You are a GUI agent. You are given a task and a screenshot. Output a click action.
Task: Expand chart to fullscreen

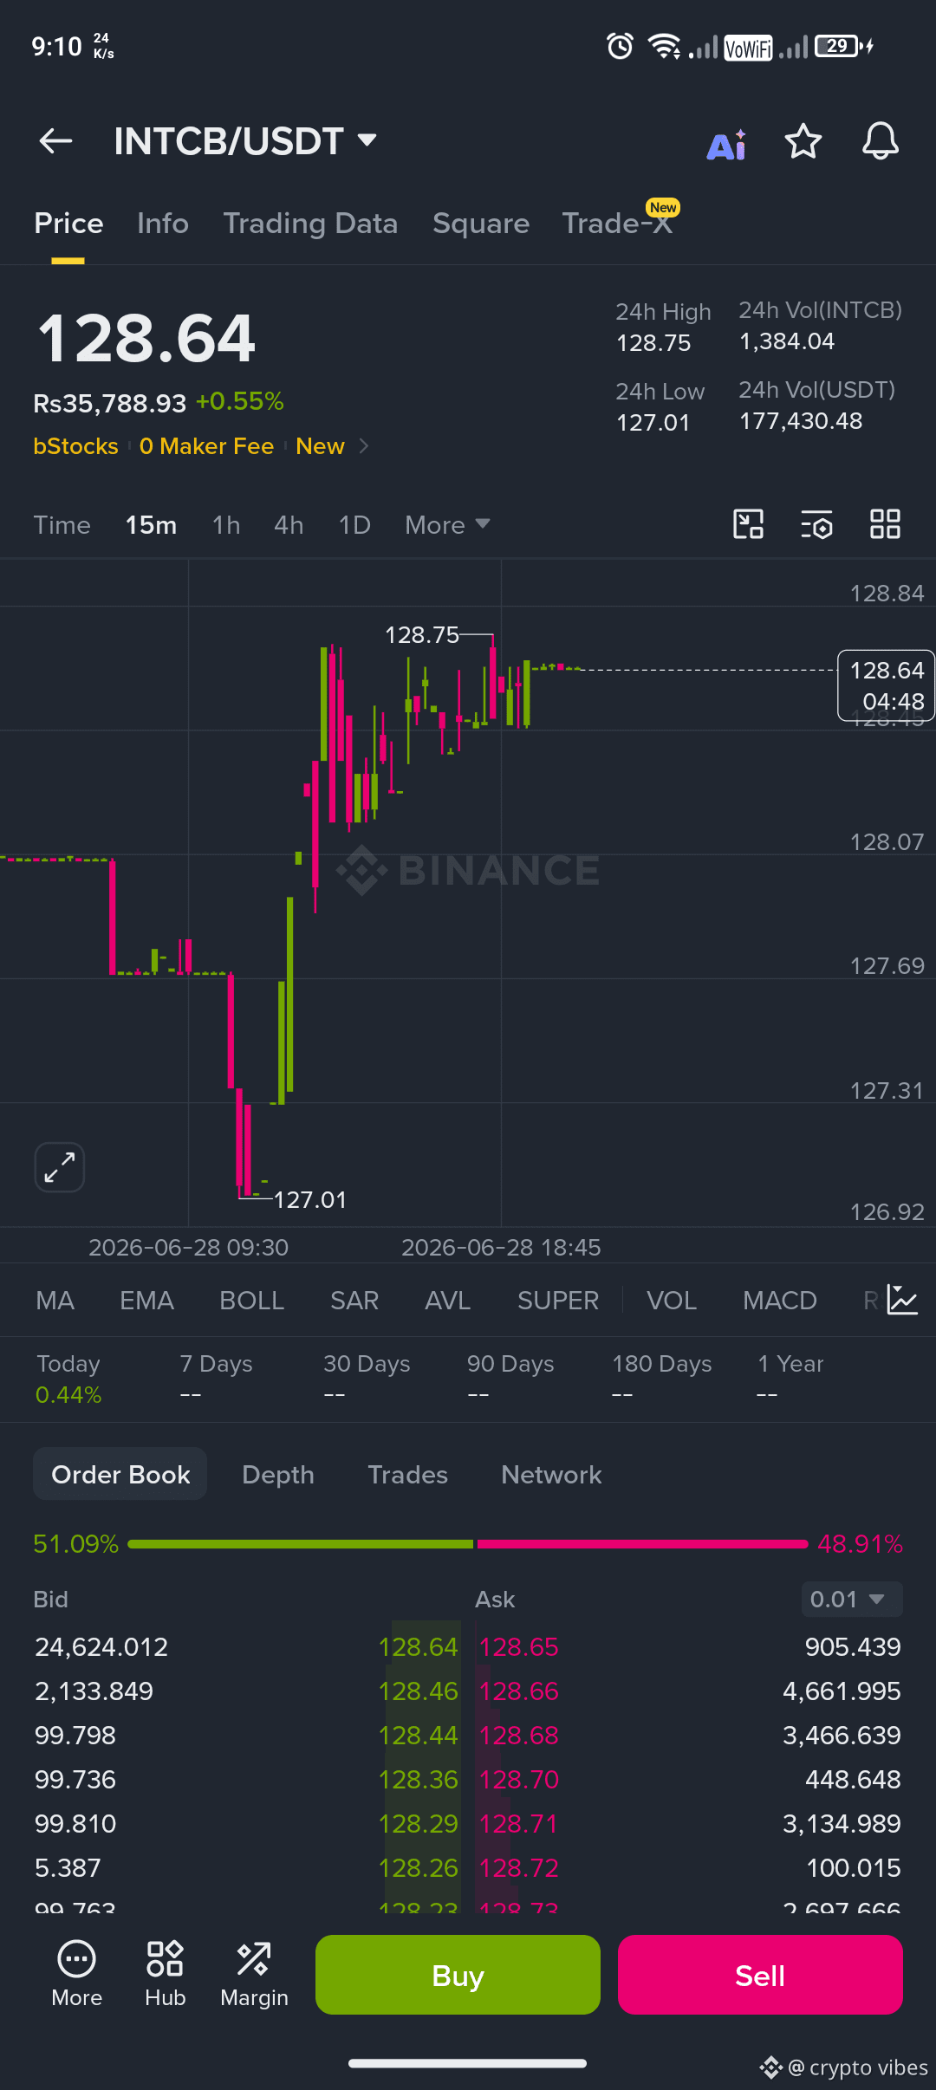point(59,1167)
